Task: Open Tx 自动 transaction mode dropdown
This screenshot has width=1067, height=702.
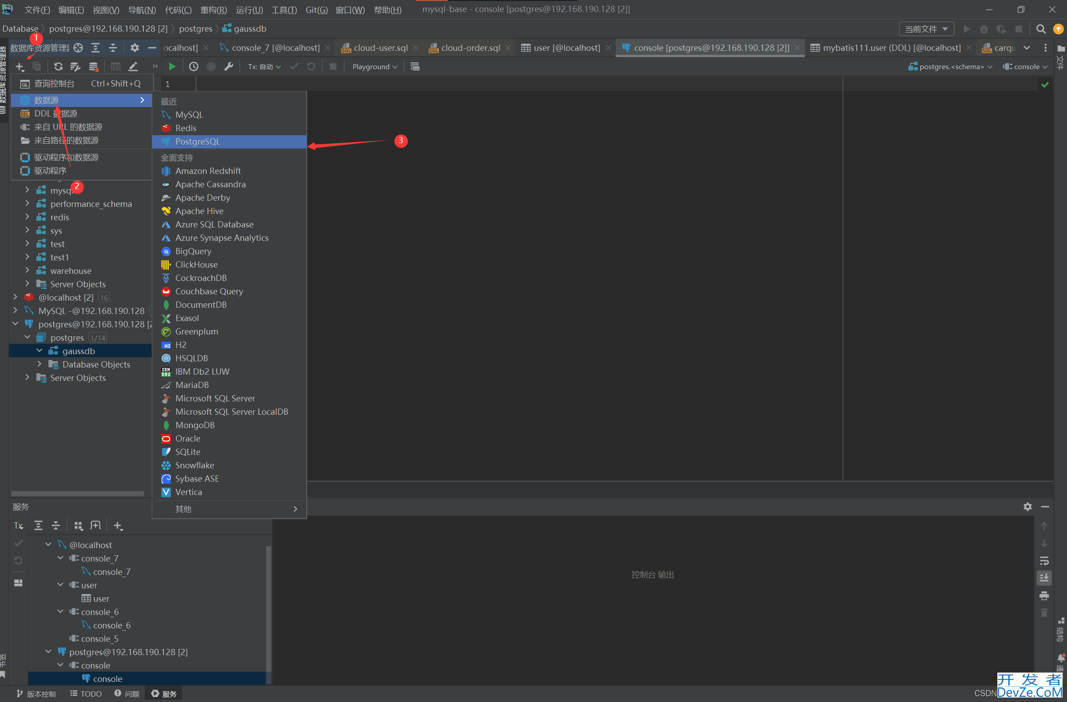Action: point(264,66)
